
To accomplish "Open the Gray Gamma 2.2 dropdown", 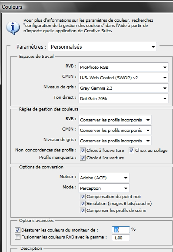I will (x=123, y=88).
